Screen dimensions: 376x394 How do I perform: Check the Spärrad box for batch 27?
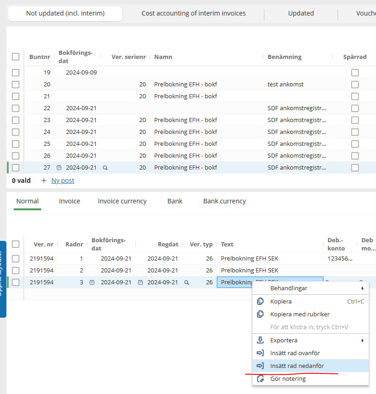coord(355,168)
